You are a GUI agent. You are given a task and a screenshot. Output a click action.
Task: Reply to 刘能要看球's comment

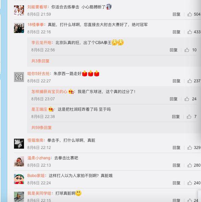(176, 14)
